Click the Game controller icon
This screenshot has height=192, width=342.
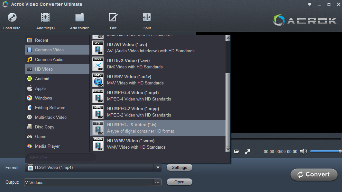pos(30,136)
